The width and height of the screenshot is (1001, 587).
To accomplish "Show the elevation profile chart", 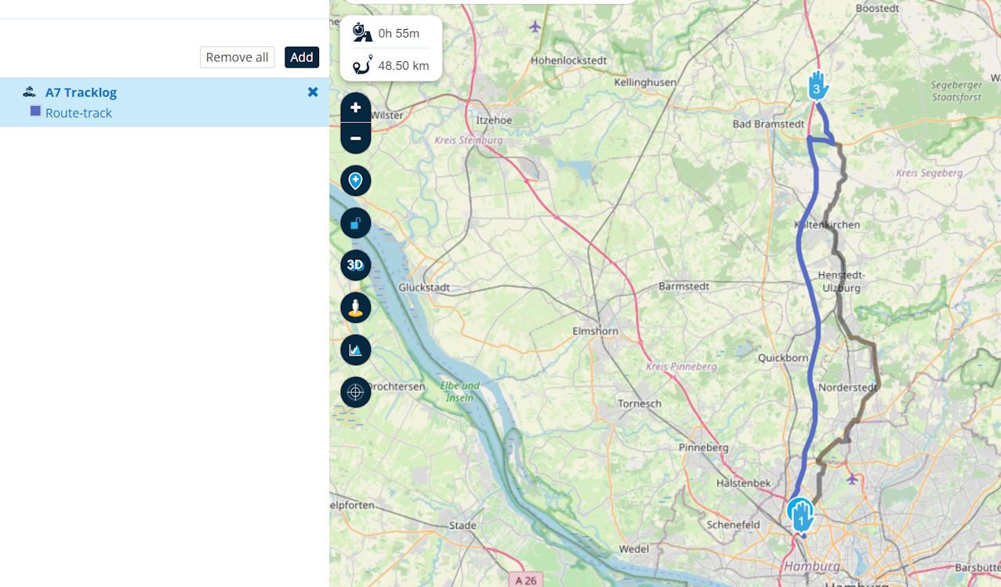I will [x=355, y=350].
